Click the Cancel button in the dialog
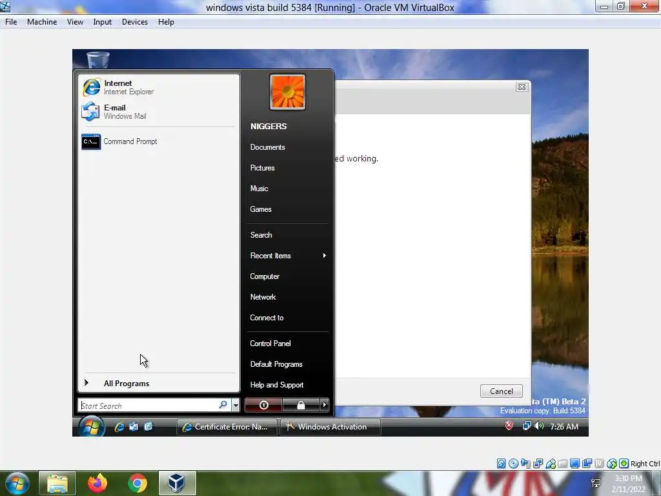The height and width of the screenshot is (496, 661). click(x=501, y=391)
